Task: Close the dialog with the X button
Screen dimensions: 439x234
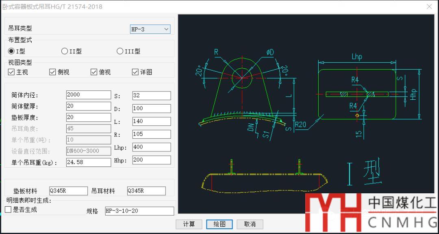Action: click(429, 7)
